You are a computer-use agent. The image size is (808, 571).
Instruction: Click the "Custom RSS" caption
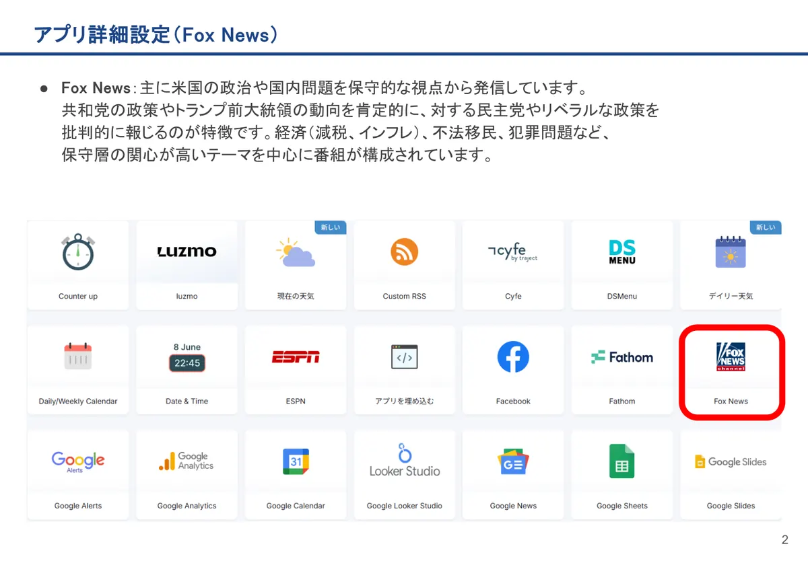pyautogui.click(x=405, y=296)
